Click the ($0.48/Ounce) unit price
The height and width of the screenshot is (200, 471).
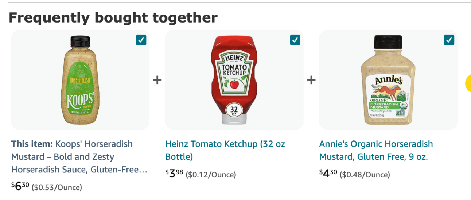point(365,175)
